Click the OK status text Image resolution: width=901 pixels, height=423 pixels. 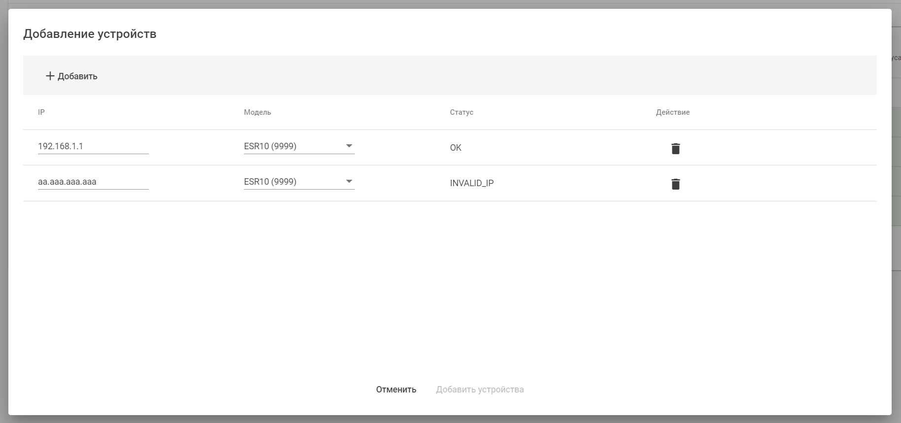455,148
